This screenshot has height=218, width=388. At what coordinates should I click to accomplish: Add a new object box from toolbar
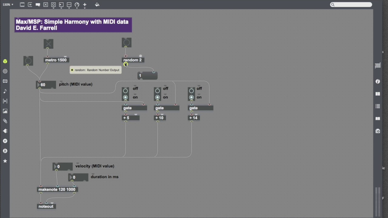pos(22,5)
